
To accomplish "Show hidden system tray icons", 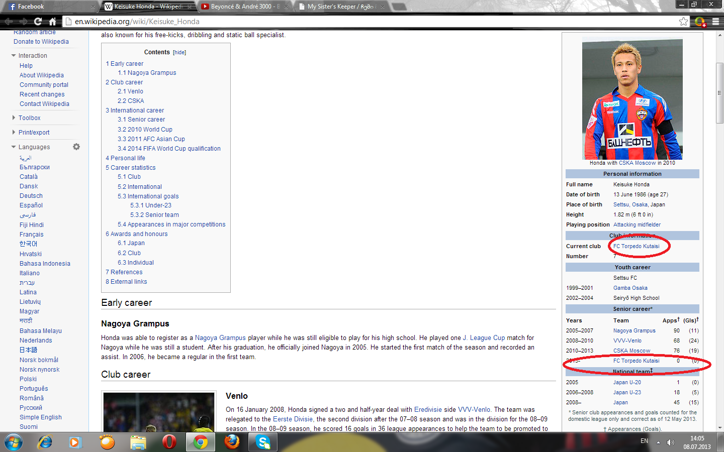I will pyautogui.click(x=658, y=442).
